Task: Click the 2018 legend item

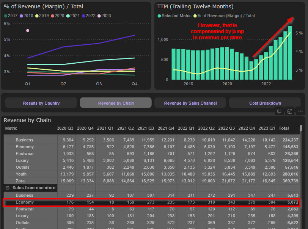Action: click(x=21, y=16)
